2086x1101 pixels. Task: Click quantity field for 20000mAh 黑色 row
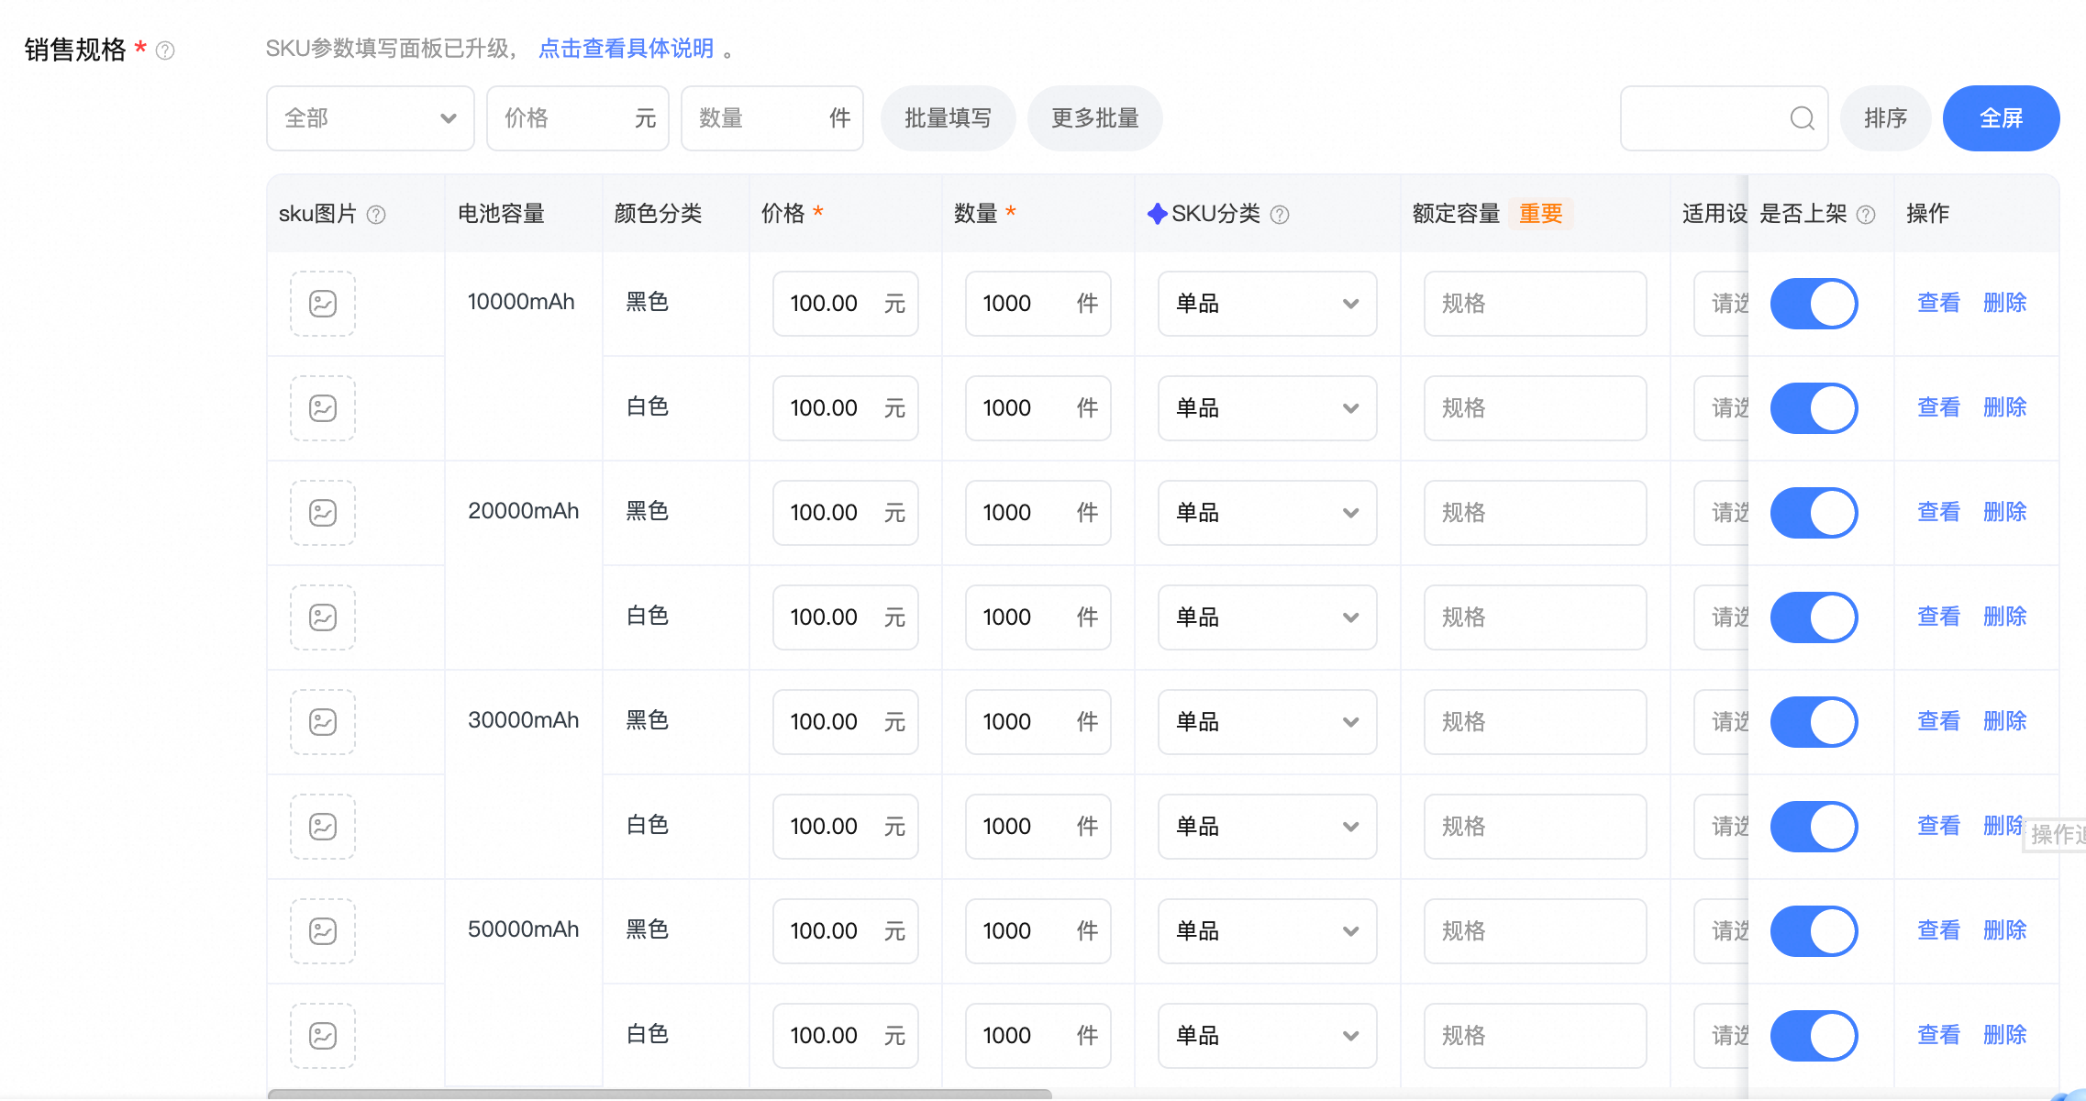click(1037, 513)
